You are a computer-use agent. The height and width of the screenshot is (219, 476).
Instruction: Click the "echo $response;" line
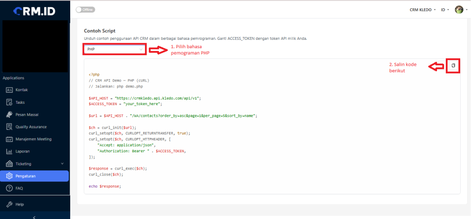[105, 186]
